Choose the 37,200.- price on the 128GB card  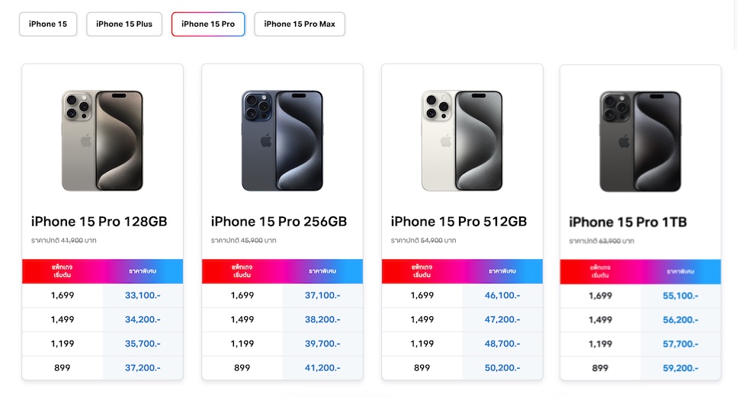[143, 368]
